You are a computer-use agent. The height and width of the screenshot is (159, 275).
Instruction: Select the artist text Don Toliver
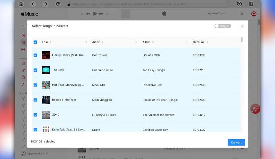click(99, 55)
